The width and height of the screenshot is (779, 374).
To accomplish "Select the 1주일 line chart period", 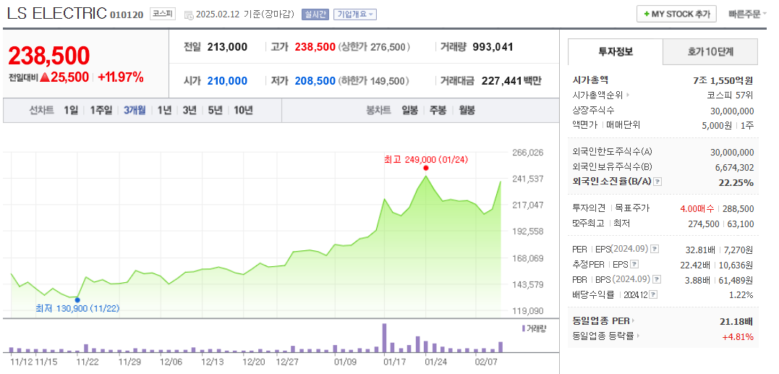I will coord(101,110).
